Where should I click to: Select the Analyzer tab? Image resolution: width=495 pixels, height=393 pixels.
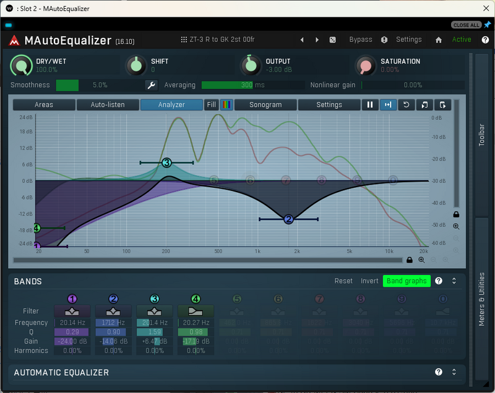point(171,104)
